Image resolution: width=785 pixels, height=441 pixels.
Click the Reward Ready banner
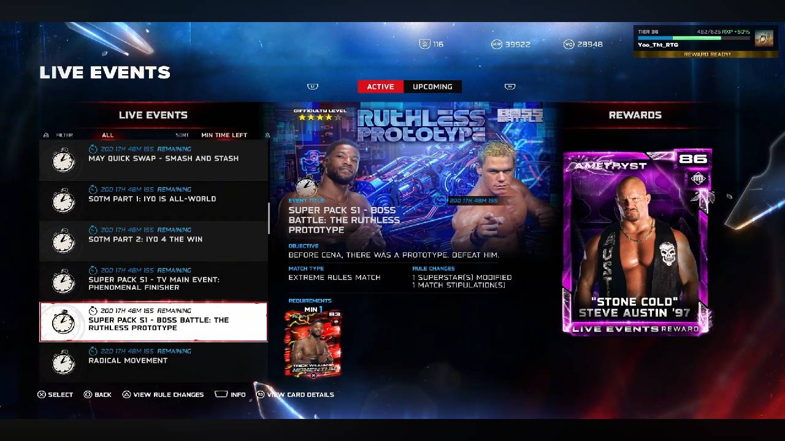tap(706, 55)
